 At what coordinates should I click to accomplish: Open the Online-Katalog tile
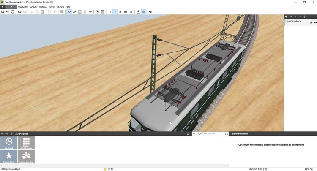[26, 157]
